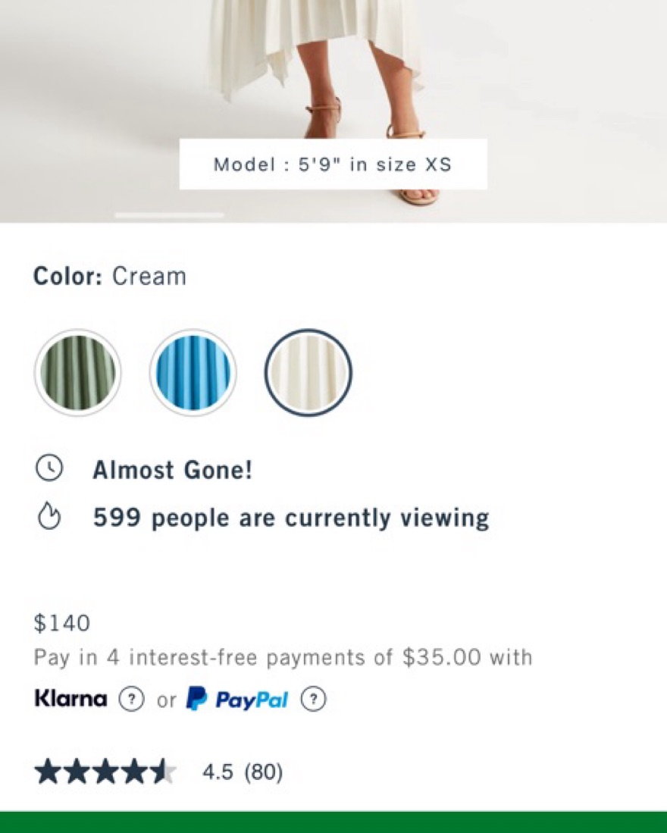
Task: Click the "Almost Gone!" notice
Action: pos(172,470)
